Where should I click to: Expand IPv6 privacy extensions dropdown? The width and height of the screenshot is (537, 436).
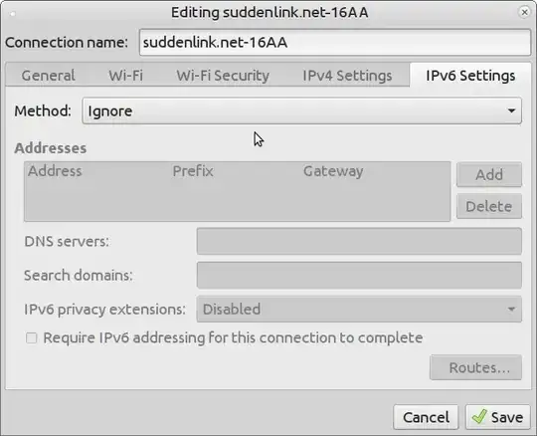[x=359, y=310]
